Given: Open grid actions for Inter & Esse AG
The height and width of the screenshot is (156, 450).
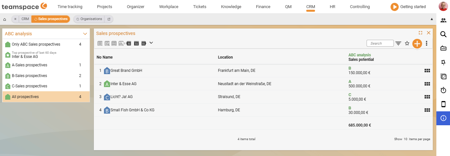Looking at the screenshot, I should pyautogui.click(x=427, y=84).
